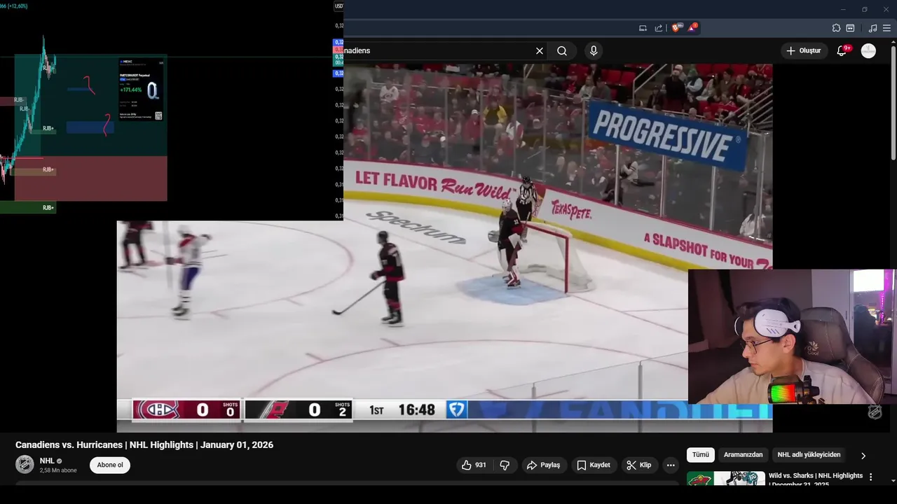Open the Brave Shields lion icon
The image size is (897, 504).
point(676,28)
